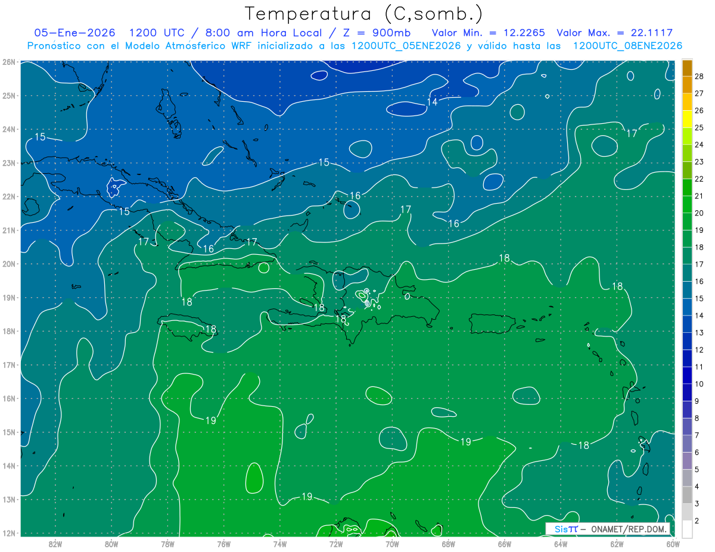This screenshot has height=552, width=715.
Task: Select the "Valor Max. = 22.1117" readout
Action: coord(614,33)
